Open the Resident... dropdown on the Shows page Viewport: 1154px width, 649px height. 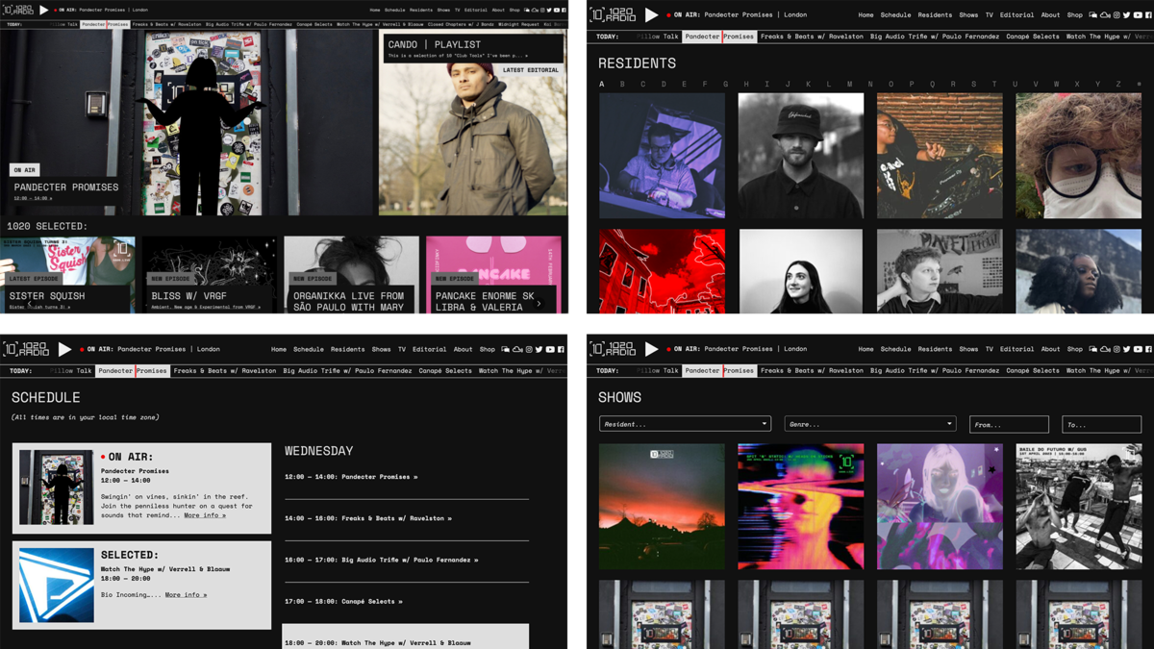pos(685,424)
